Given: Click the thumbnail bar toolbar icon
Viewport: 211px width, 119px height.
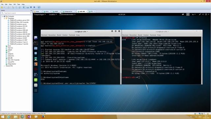Looking at the screenshot, I should (28, 7).
